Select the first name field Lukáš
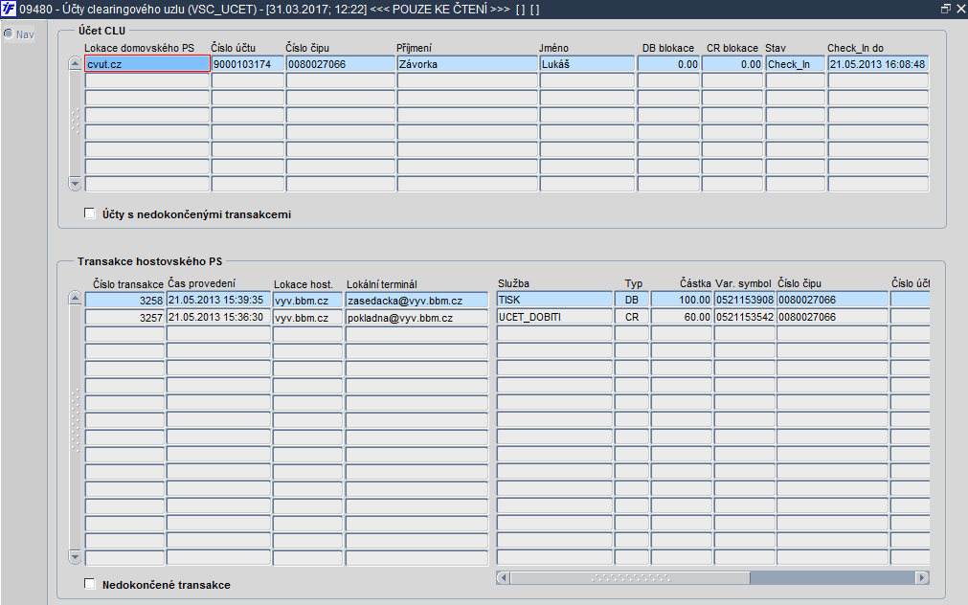The image size is (968, 605). tap(587, 63)
